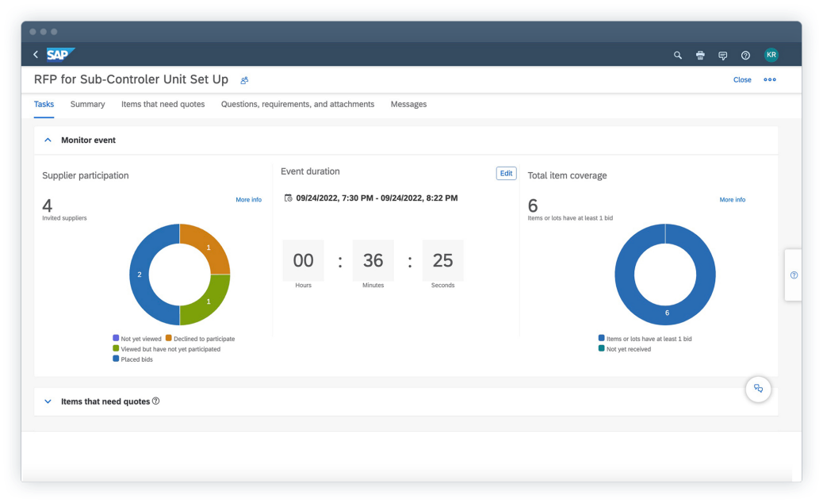Open the feedback icon in the top bar
823x503 pixels.
click(x=723, y=56)
